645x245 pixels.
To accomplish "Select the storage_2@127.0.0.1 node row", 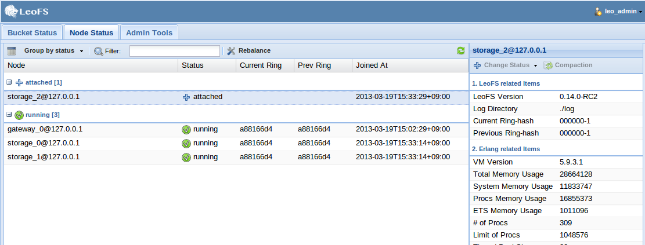I will pyautogui.click(x=236, y=97).
